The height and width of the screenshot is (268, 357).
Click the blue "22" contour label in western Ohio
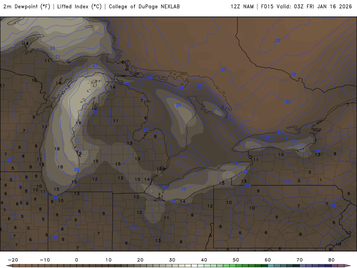133,228
